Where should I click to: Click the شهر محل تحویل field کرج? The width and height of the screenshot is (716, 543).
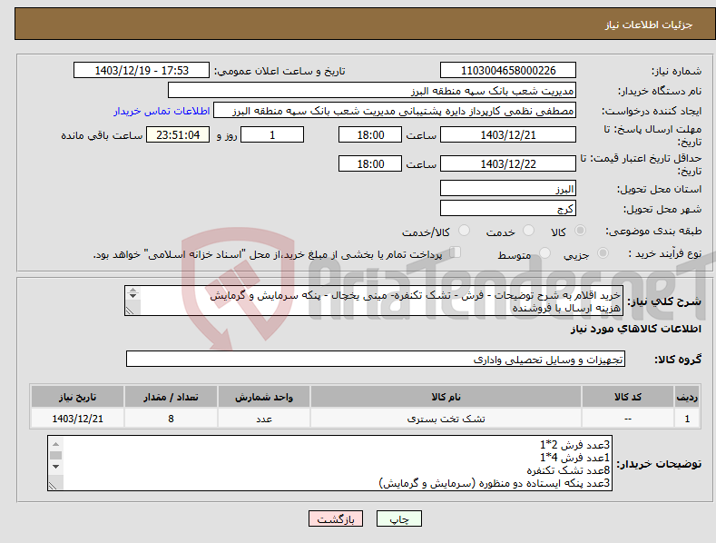click(508, 209)
